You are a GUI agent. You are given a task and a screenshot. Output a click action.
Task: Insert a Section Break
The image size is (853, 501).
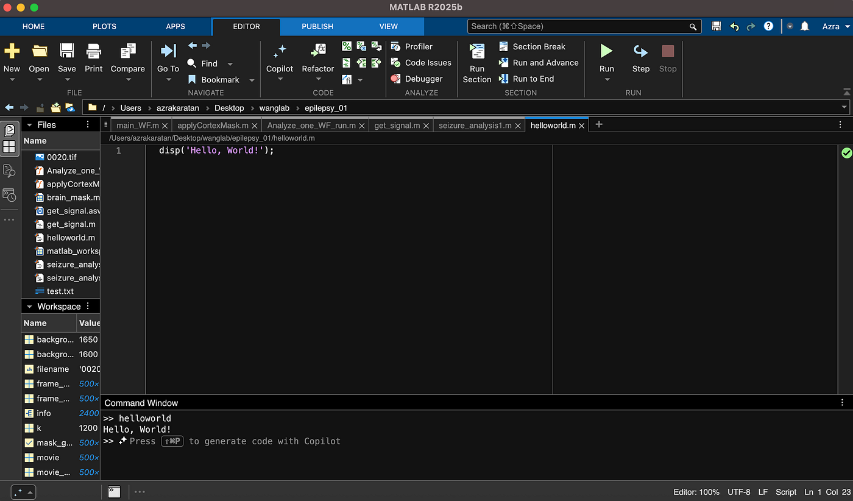[x=533, y=46]
